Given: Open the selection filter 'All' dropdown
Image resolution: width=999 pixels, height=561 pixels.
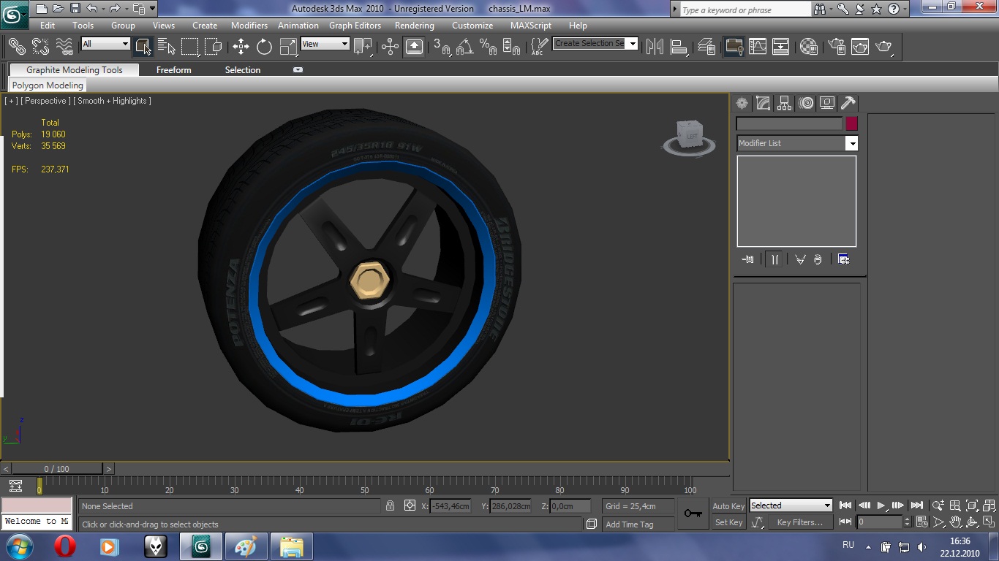Looking at the screenshot, I should (105, 44).
